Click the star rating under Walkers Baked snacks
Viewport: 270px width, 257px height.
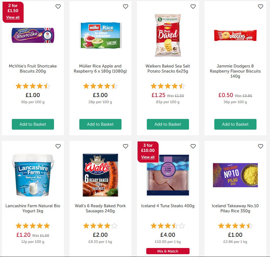tap(168, 86)
